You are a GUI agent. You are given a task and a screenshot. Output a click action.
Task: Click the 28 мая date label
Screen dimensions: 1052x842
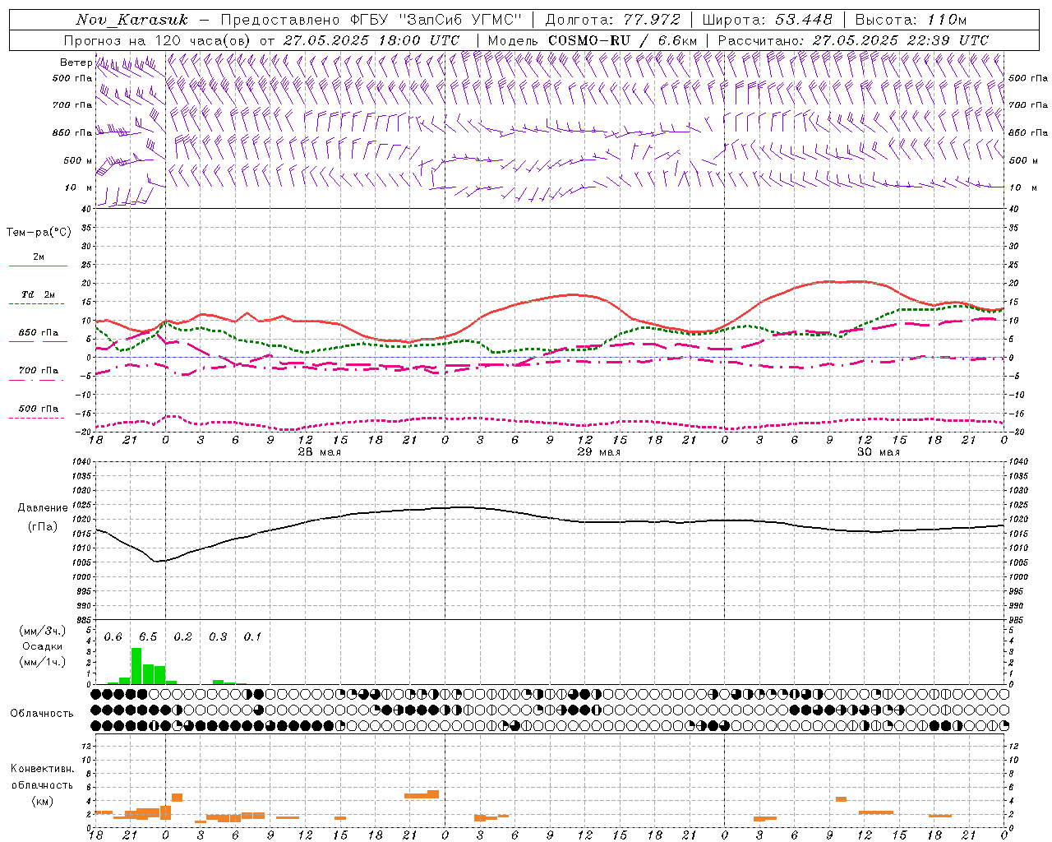[x=319, y=452]
